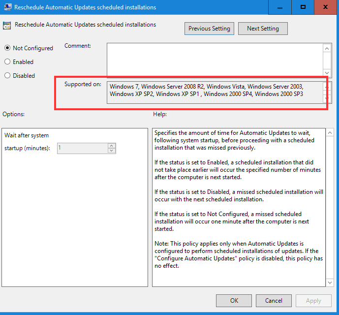Screen dimensions: 339x315
Task: Increase startup minutes with up spinner
Action: 112,146
